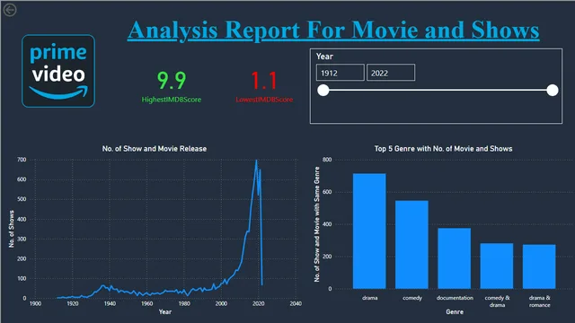Screen dimensions: 575x323
Task: Click the Year slider track
Action: [438, 90]
